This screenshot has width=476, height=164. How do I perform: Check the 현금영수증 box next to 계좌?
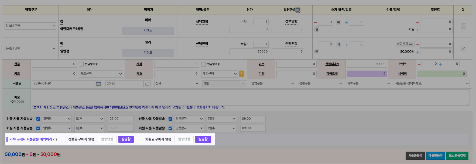tap(203, 64)
